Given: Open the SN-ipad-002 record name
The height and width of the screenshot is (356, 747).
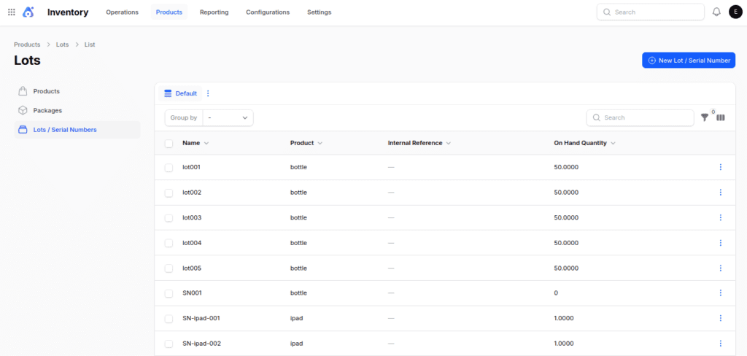Looking at the screenshot, I should pyautogui.click(x=201, y=343).
